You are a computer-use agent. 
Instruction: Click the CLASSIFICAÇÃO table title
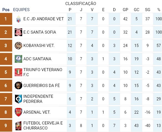click(81, 4)
